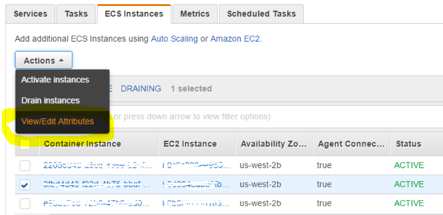This screenshot has width=443, height=215.
Task: Choose Activate instances from menu
Action: pyautogui.click(x=55, y=80)
